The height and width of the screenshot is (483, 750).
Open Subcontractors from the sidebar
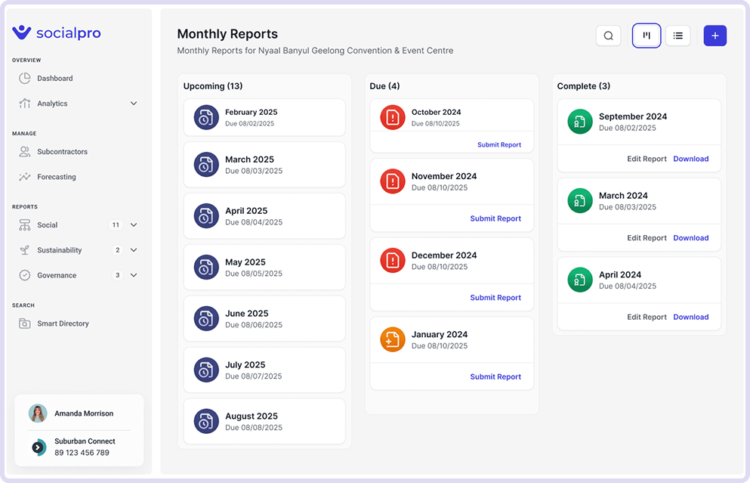[x=62, y=152]
